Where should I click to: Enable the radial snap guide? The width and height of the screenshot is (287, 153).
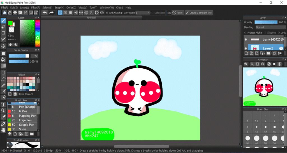click(x=81, y=13)
